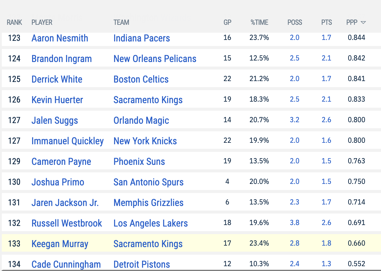The width and height of the screenshot is (381, 271).
Task: Sort table by the RANK column header
Action: coord(15,22)
